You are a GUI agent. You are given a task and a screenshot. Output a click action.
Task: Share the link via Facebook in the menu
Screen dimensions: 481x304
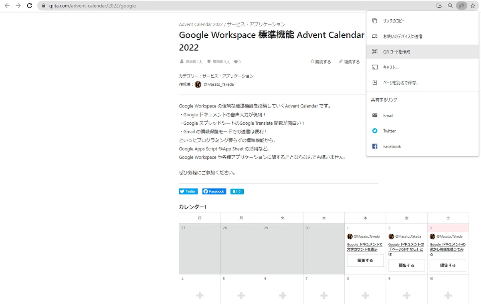[422, 146]
